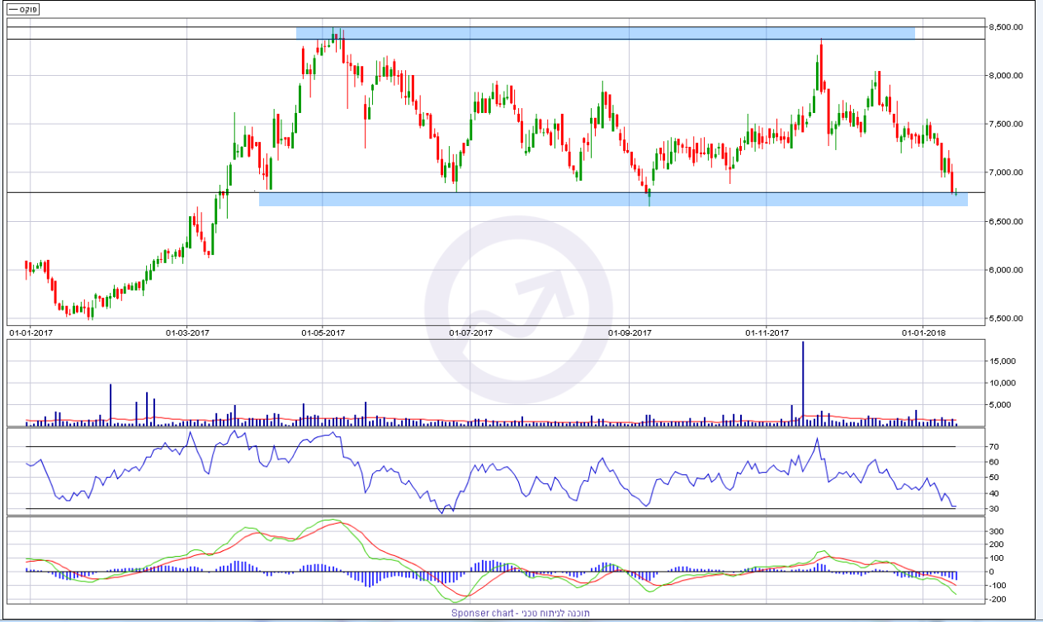The image size is (1043, 622).
Task: Click the 01-03-2017 date axis label
Action: pyautogui.click(x=187, y=333)
